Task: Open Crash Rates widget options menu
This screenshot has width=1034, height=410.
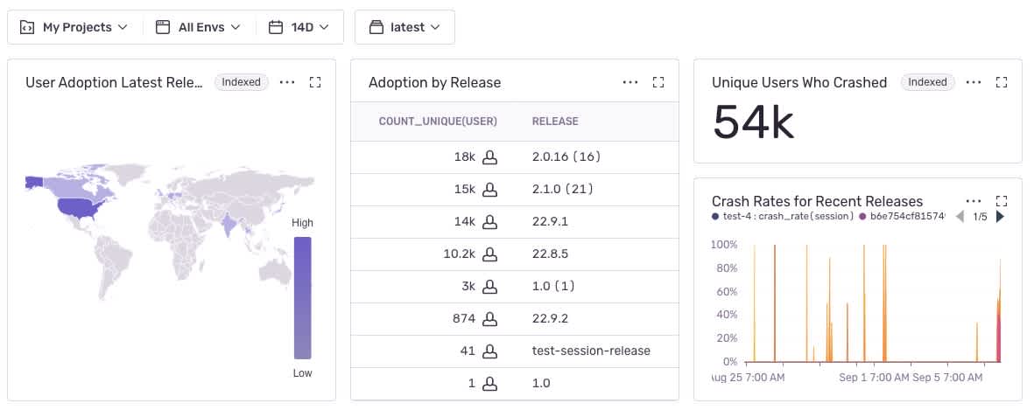Action: 974,201
